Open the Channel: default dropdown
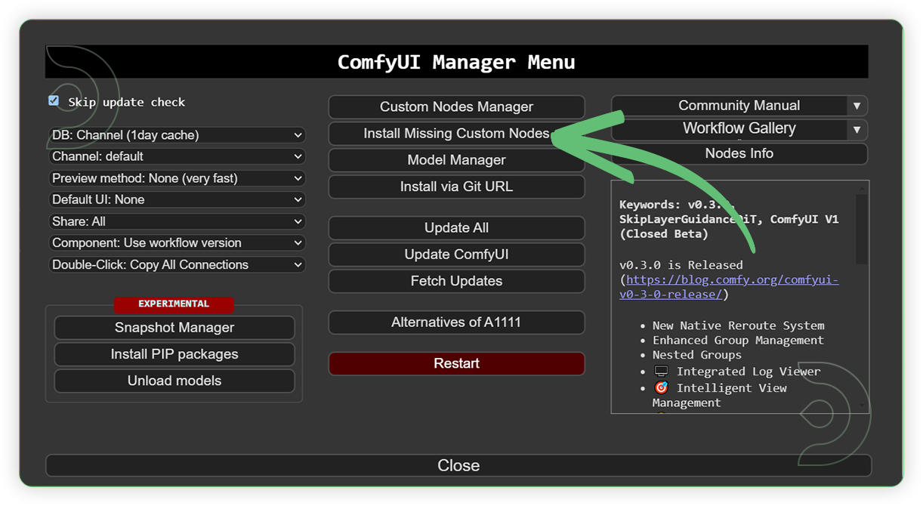The image size is (923, 506). pos(177,156)
